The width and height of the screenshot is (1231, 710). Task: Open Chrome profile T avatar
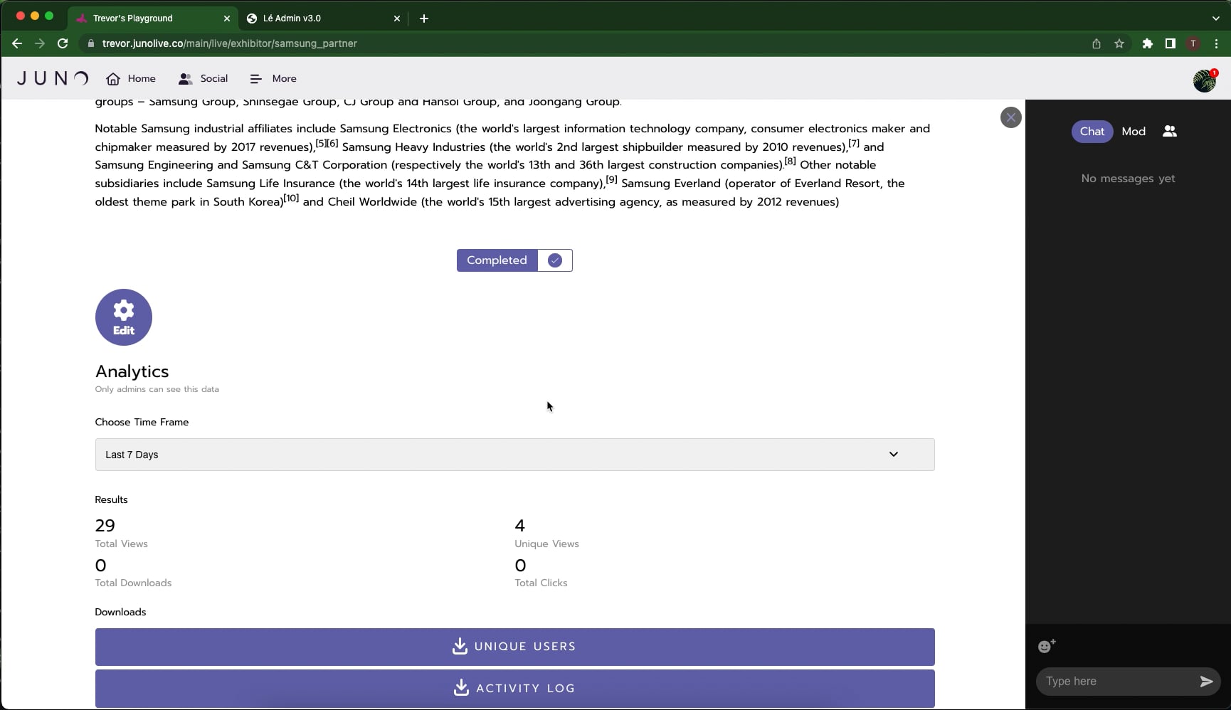(x=1193, y=43)
